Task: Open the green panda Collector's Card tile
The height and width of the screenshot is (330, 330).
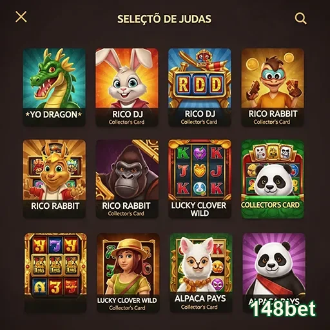Action: point(273,179)
